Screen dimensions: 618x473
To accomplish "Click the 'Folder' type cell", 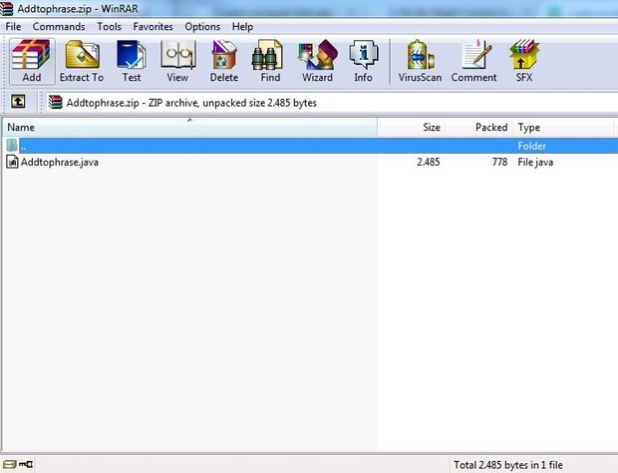I will (531, 146).
